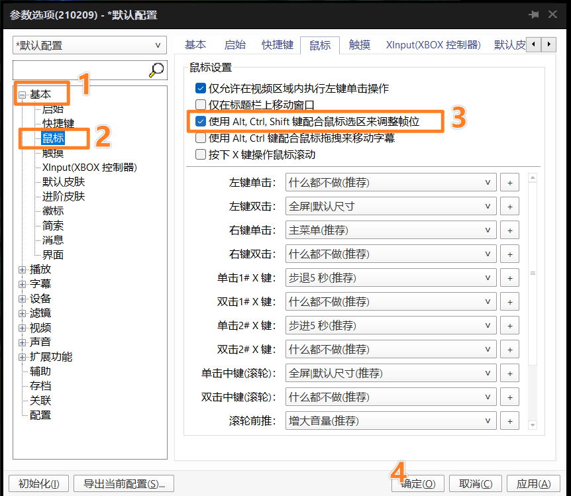Click 导出当前配置(S)... button

[x=124, y=483]
